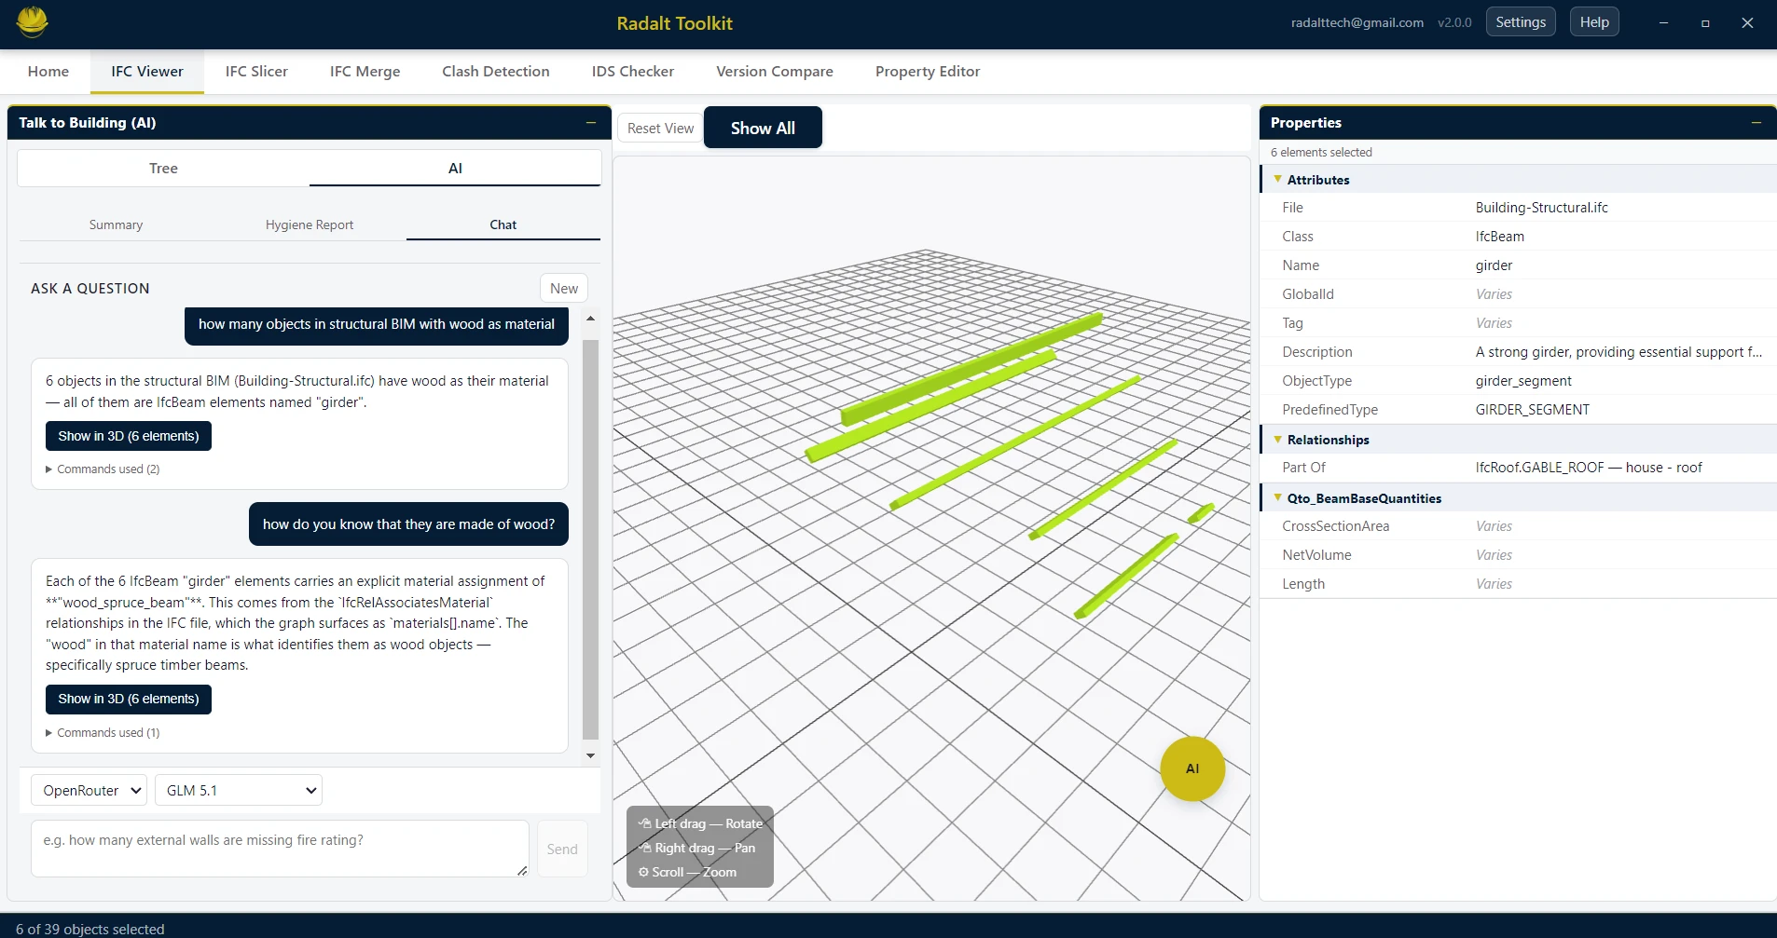Open the GLM 5.1 model dropdown

pos(239,790)
